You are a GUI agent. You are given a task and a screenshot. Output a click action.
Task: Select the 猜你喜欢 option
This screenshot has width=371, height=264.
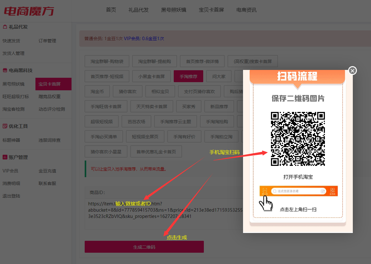click(x=128, y=92)
